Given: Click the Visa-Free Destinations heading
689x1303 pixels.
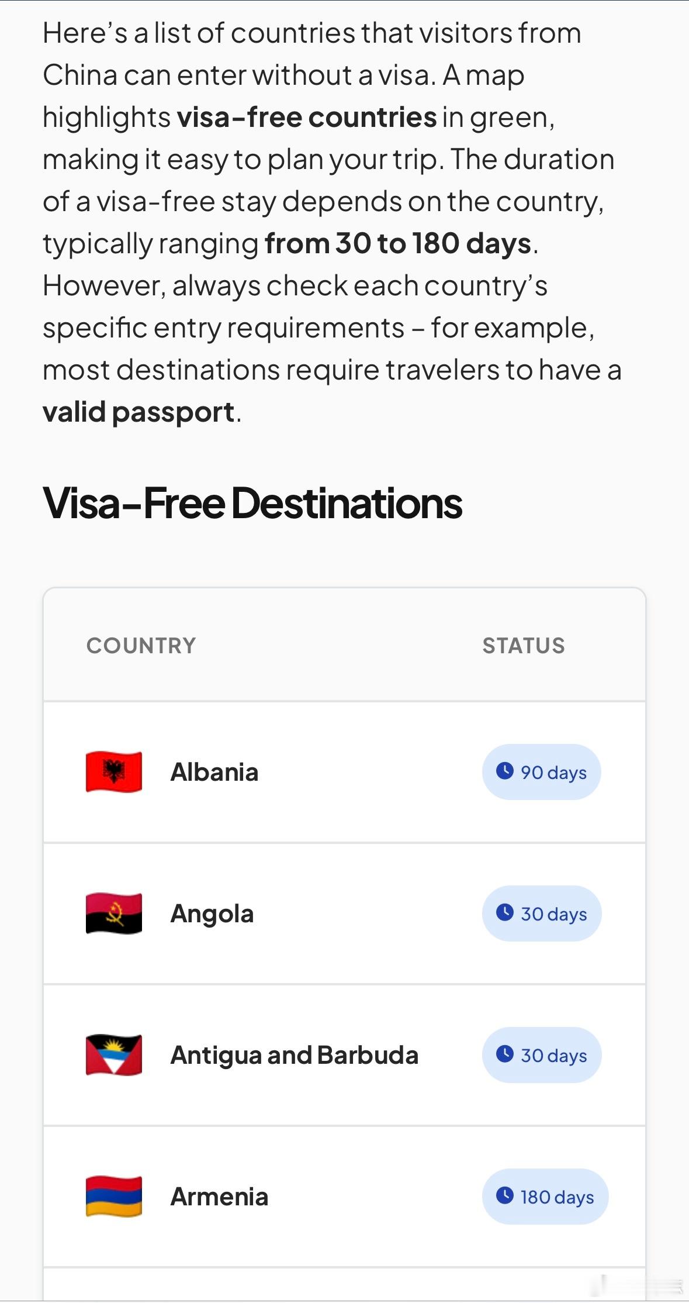Looking at the screenshot, I should pyautogui.click(x=252, y=504).
